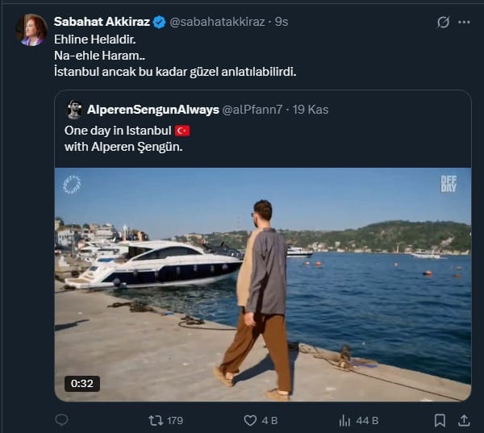Open the tweet's 9s timestamp

tap(282, 22)
